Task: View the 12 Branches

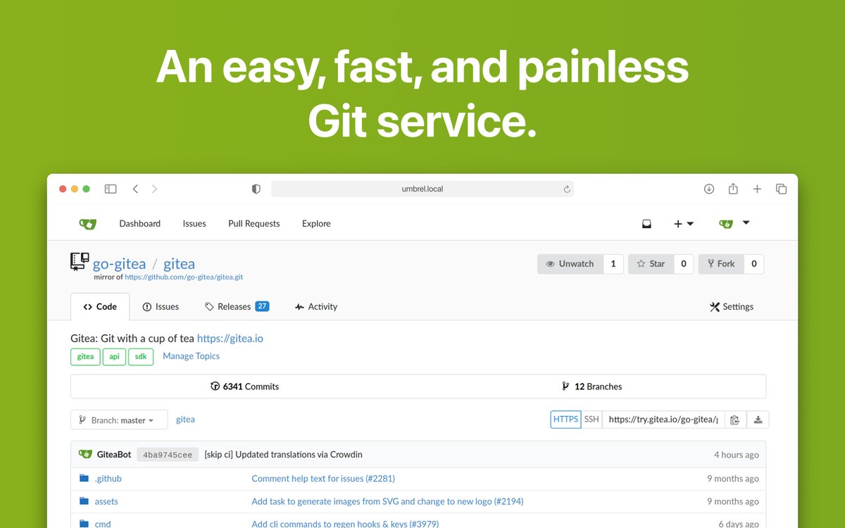Action: tap(591, 386)
